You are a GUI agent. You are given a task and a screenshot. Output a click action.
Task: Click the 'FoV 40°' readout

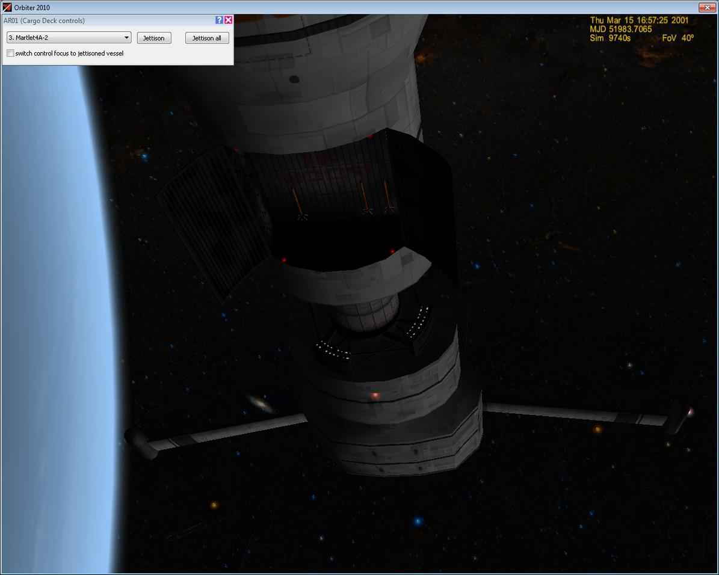(677, 38)
